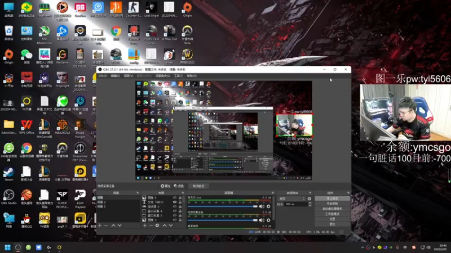The height and width of the screenshot is (253, 451).
Task: Open the Windows Start menu
Action: (8, 247)
